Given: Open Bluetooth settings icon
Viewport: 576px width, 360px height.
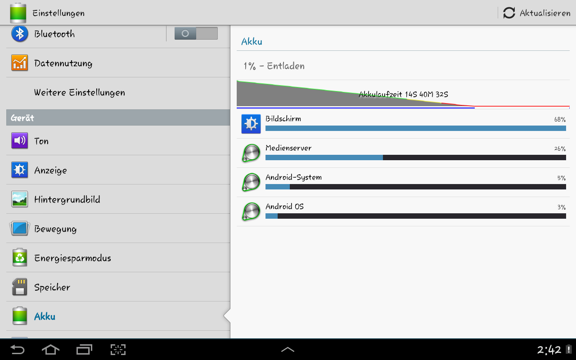Looking at the screenshot, I should 20,34.
